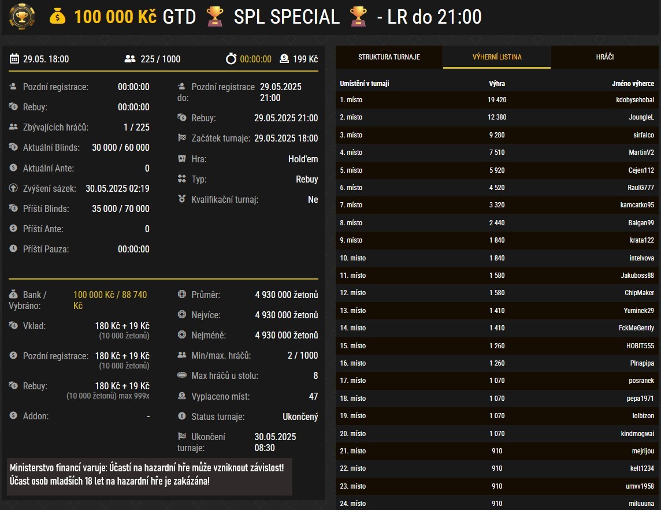Click the flag icon next to Začátek turnaje
This screenshot has height=510, width=661.
coord(182,139)
